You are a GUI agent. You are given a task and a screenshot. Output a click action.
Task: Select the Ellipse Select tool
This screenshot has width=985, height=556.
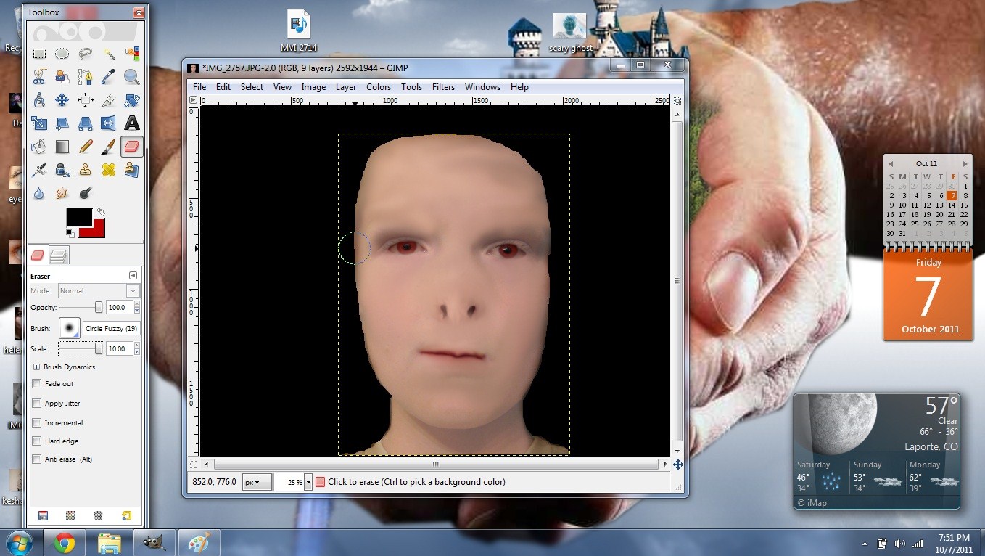(x=62, y=54)
